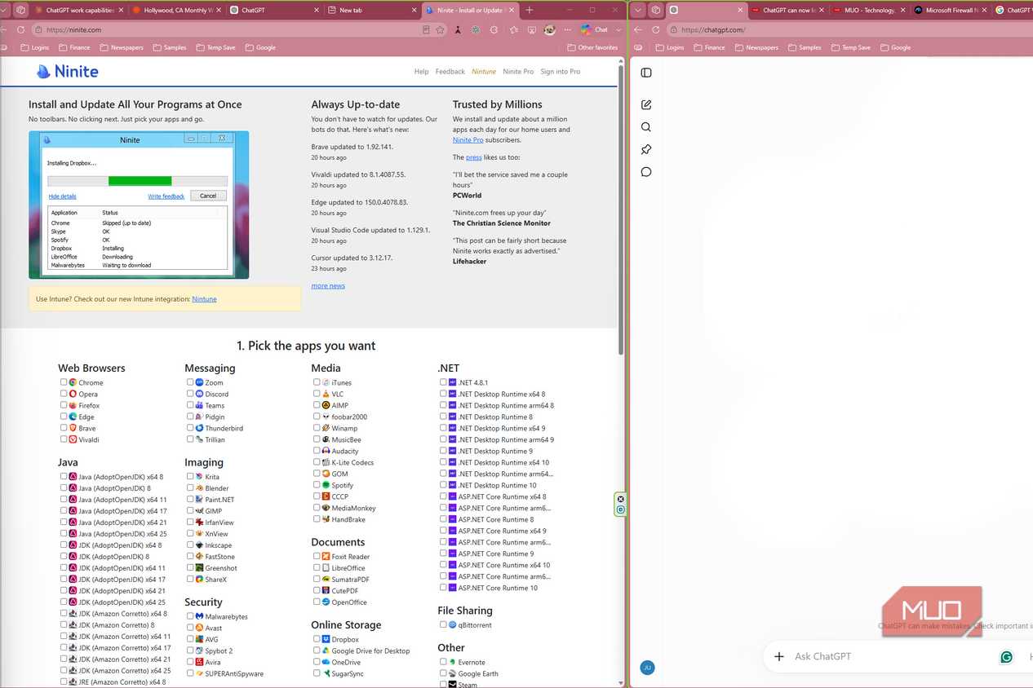Screen dimensions: 1033x688
Task: Open the JU profile avatar in ChatGPT
Action: click(647, 668)
